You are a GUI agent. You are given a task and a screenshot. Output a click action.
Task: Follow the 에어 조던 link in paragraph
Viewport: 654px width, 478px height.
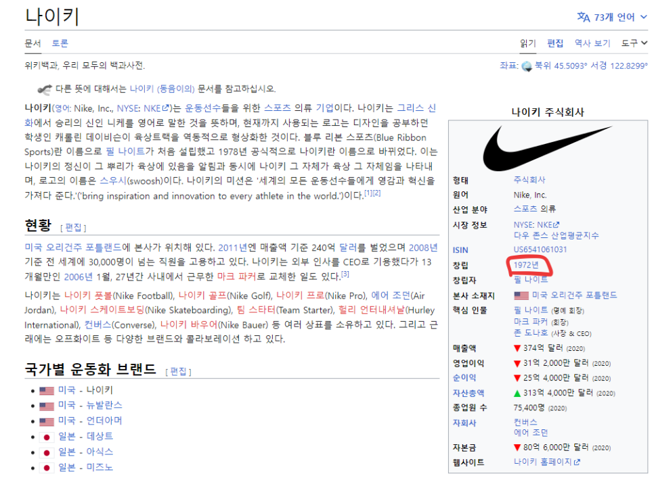(391, 295)
